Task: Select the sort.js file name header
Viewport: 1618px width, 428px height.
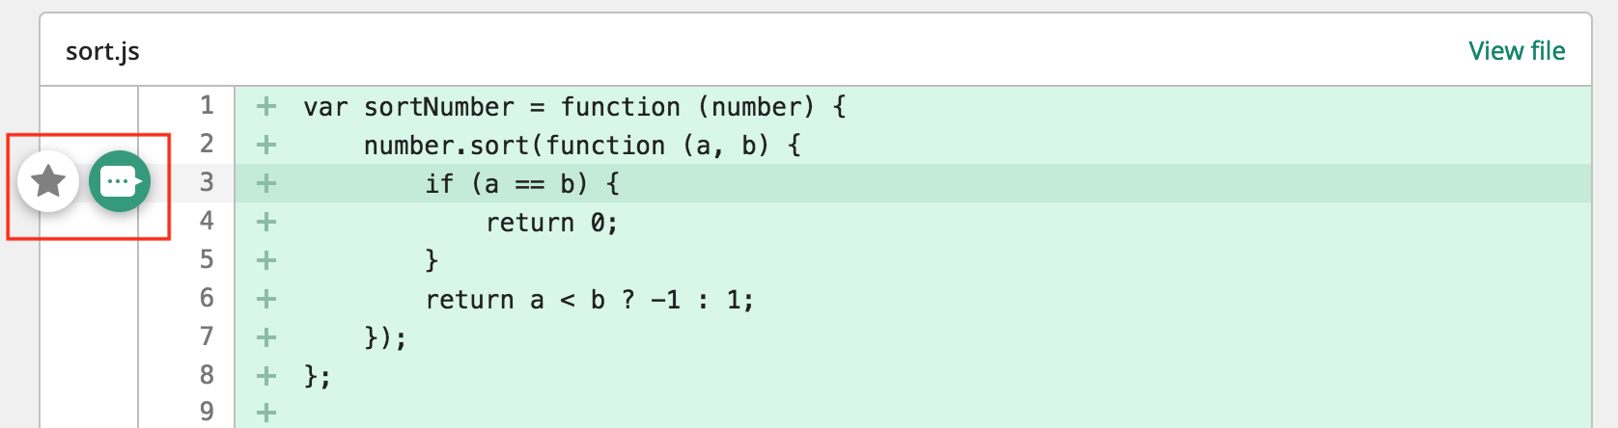Action: click(102, 51)
